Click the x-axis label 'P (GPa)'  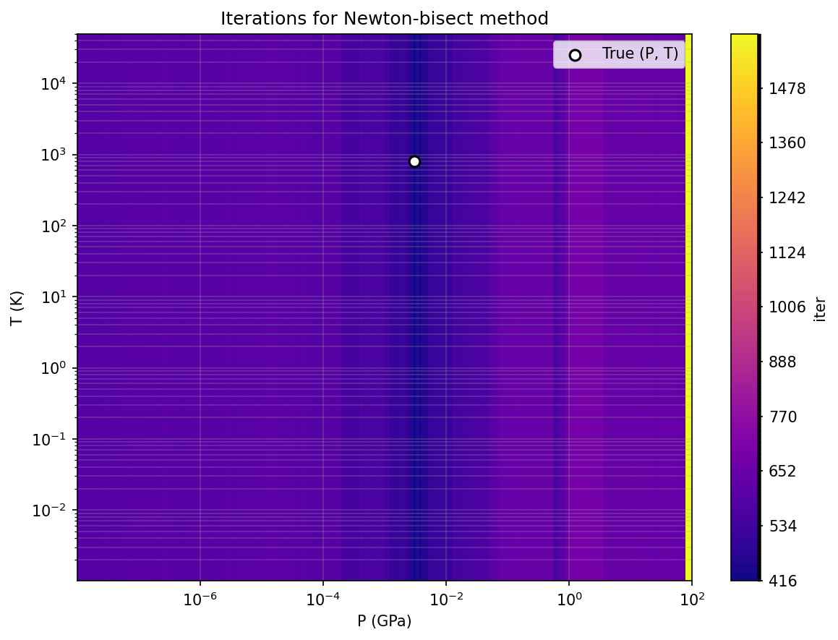[384, 620]
